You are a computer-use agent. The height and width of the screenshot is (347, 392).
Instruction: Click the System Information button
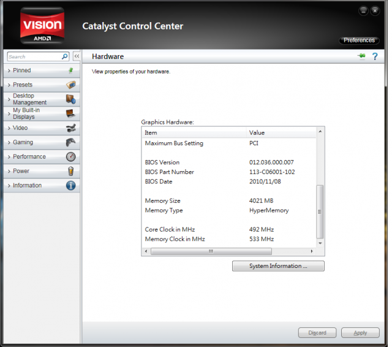point(278,266)
